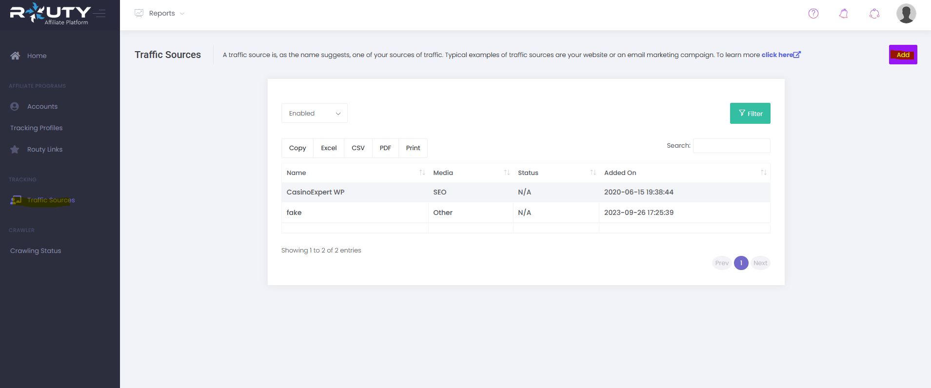Focus the Search input field
Viewport: 931px width, 388px height.
pyautogui.click(x=732, y=145)
